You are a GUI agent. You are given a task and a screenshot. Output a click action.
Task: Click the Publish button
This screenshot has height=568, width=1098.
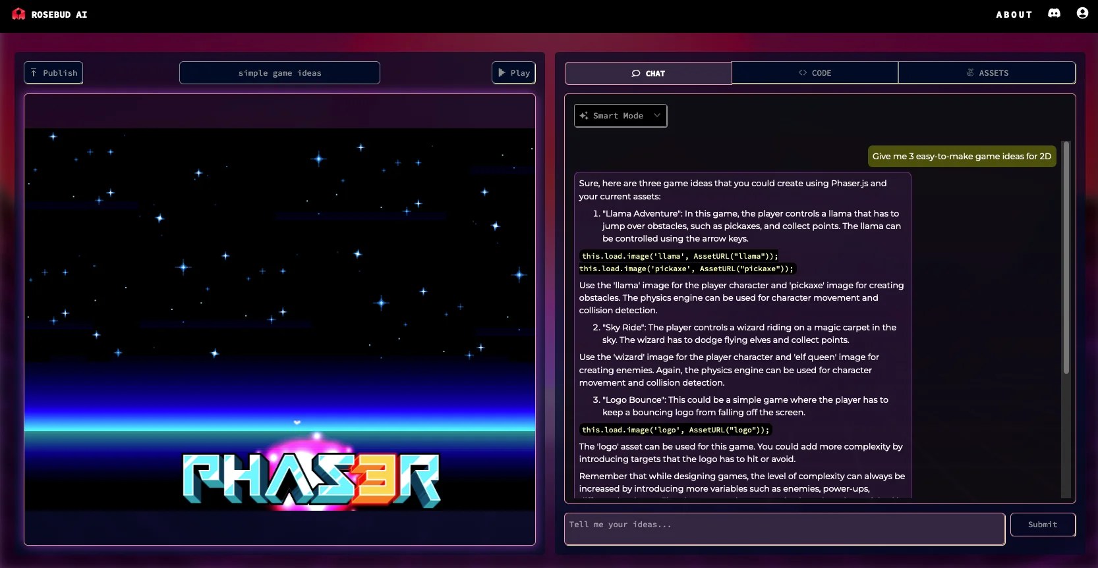point(53,73)
